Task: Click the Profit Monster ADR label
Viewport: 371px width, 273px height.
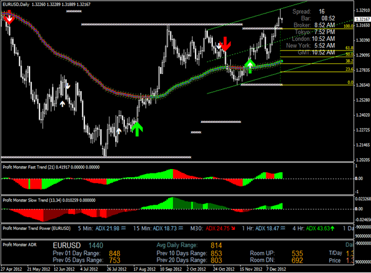Action: pos(20,245)
